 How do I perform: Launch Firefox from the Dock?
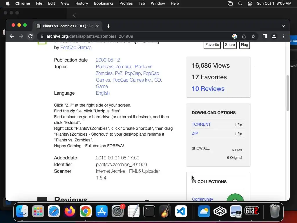tap(70, 211)
